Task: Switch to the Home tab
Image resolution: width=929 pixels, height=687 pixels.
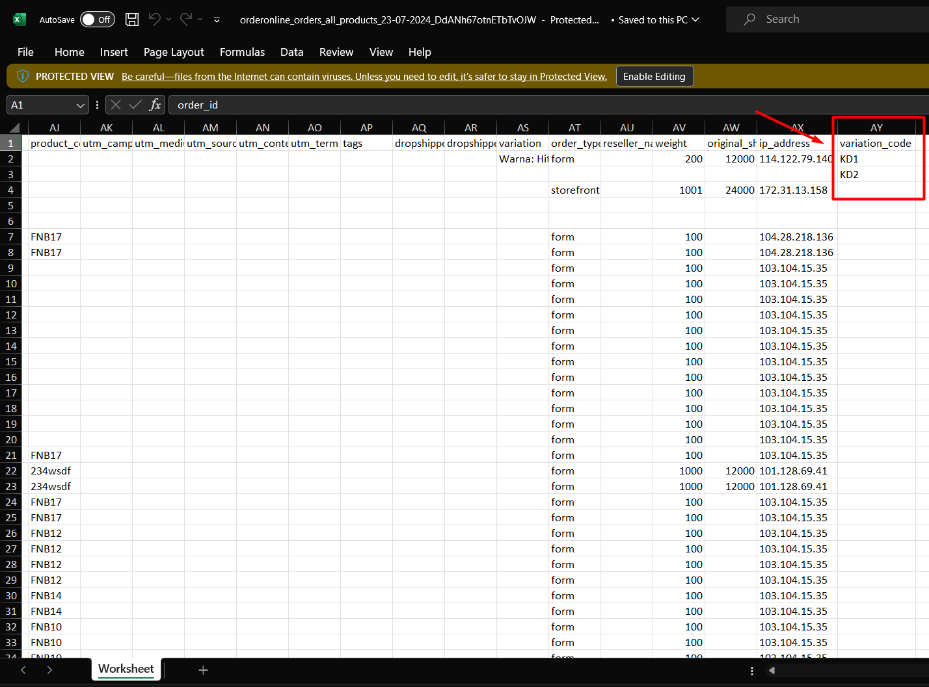Action: coord(70,52)
